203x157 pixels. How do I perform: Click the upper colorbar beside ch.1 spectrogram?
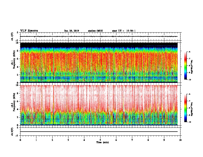click(x=185, y=66)
